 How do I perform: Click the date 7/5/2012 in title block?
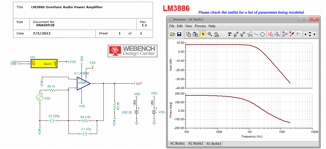(42, 33)
